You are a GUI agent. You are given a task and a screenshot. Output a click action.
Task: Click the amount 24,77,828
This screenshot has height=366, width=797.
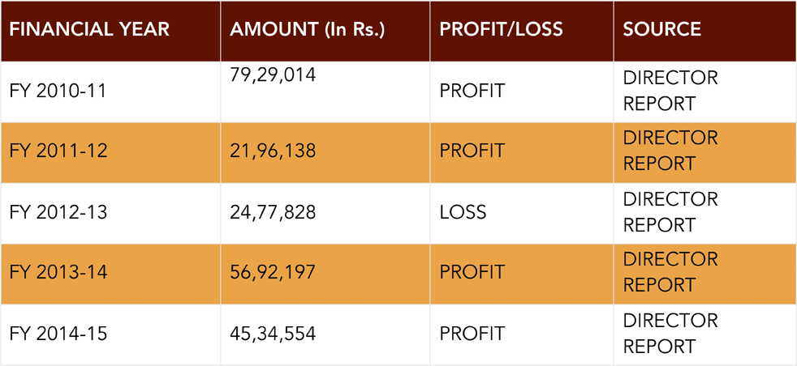[273, 212]
